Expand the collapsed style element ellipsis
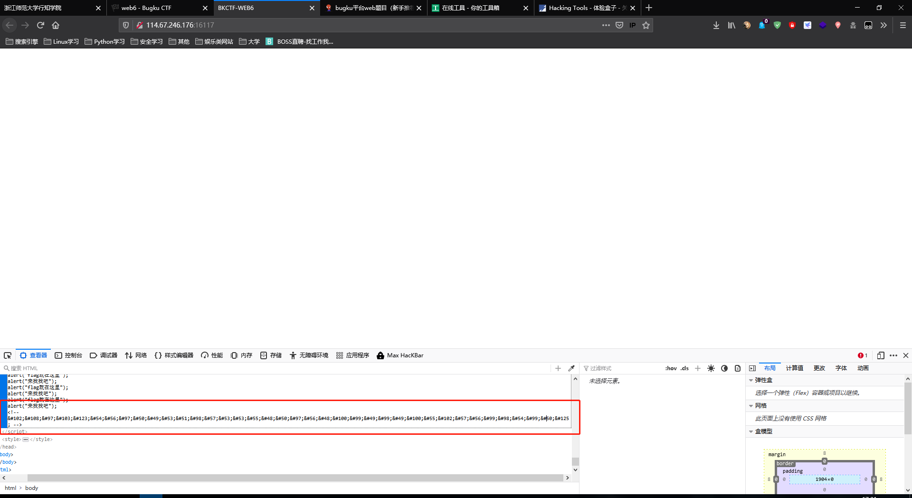This screenshot has height=498, width=912. click(26, 440)
